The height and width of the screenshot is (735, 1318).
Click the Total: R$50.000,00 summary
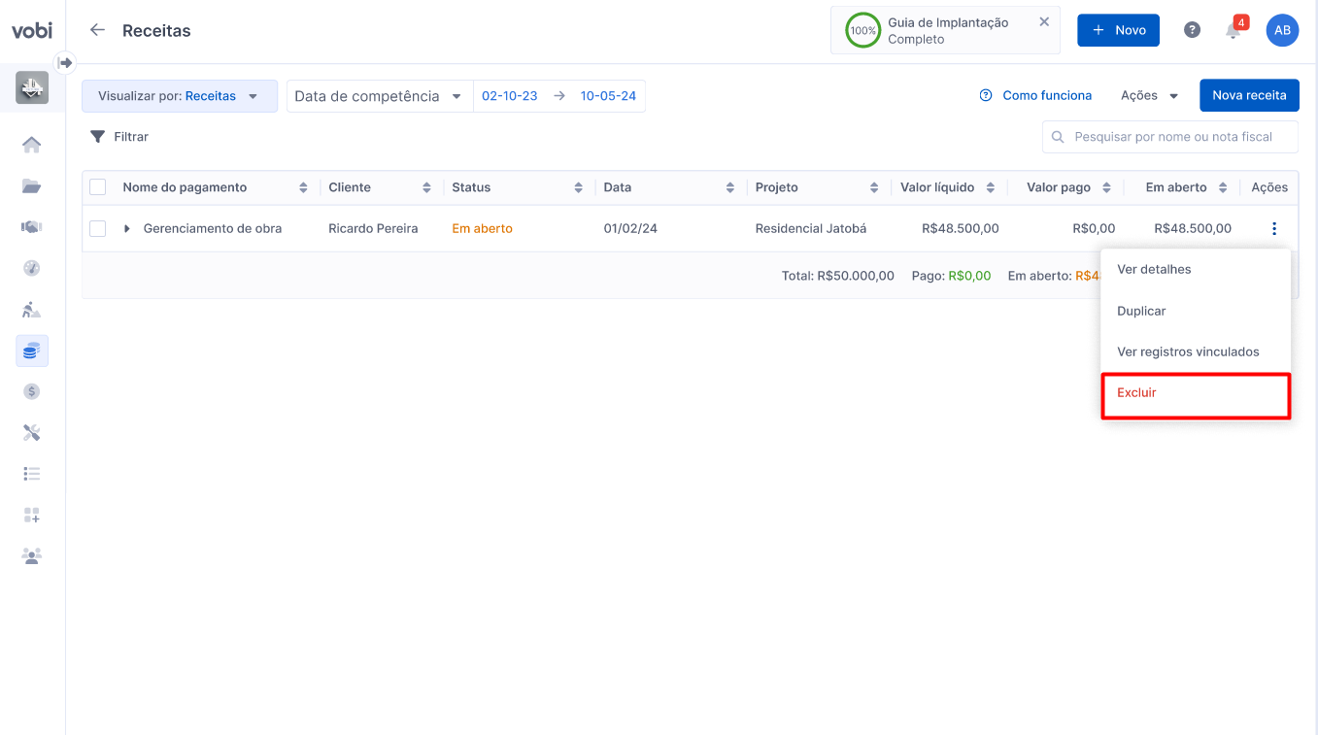pos(838,276)
